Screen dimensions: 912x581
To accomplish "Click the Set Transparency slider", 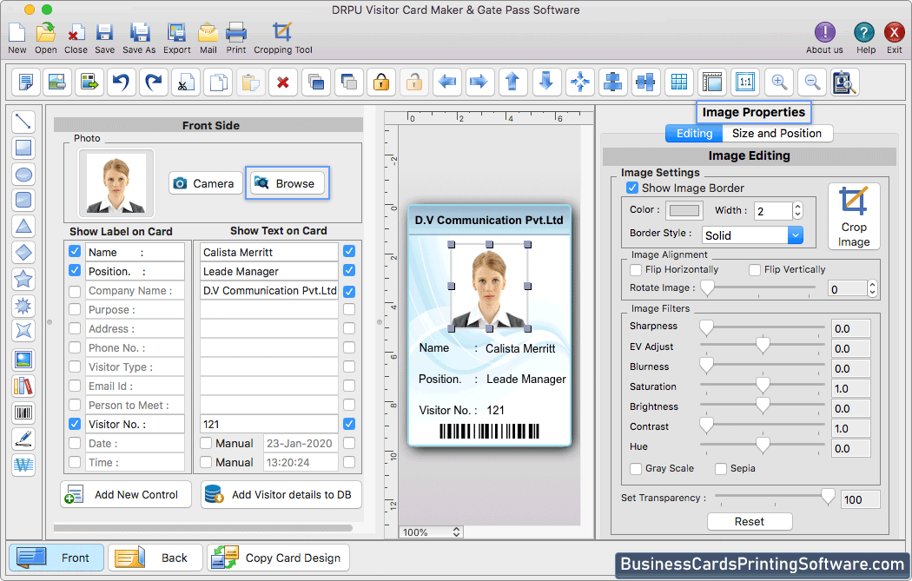I will (x=775, y=498).
